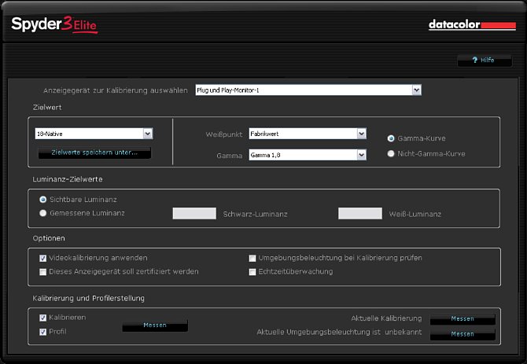Enable Umgebungsbeleuchtung bei Kalibrierung prüfen

pos(252,258)
